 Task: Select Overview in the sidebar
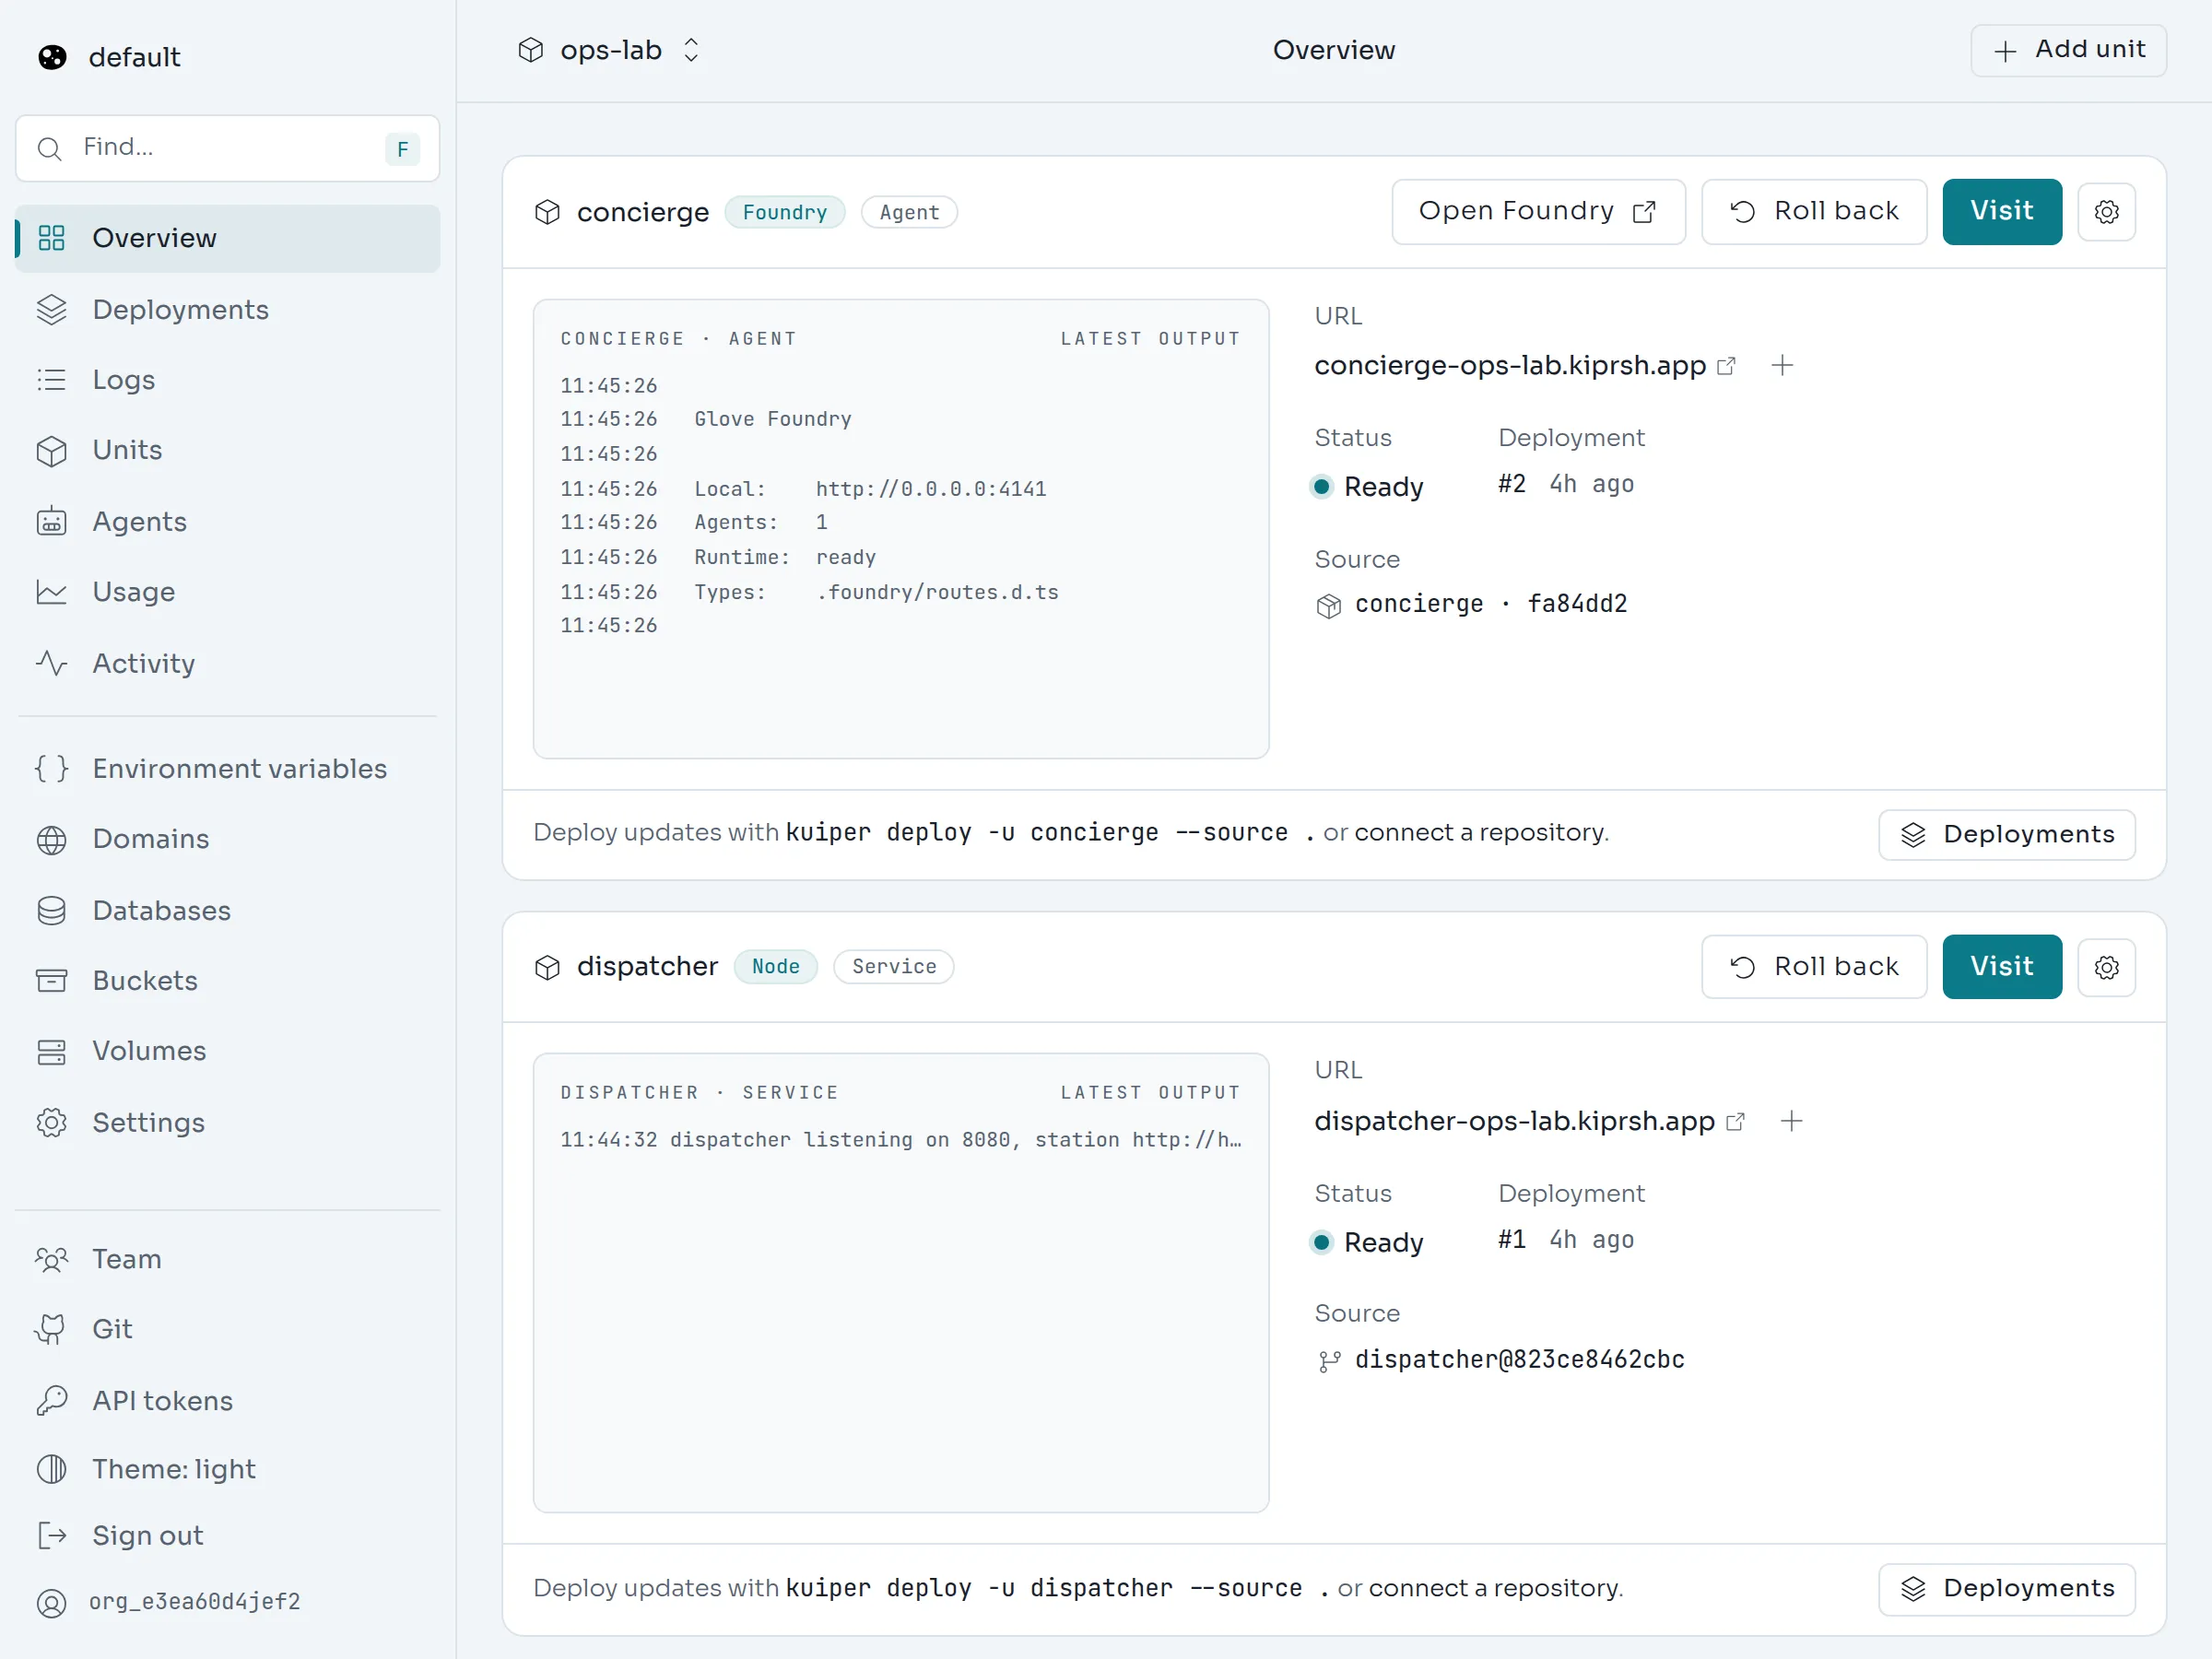click(x=228, y=238)
